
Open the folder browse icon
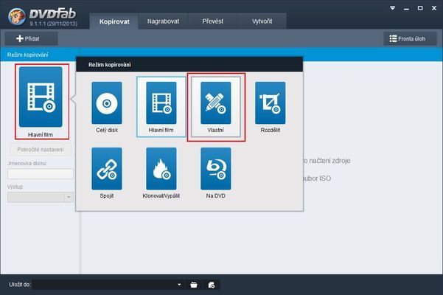coord(194,285)
